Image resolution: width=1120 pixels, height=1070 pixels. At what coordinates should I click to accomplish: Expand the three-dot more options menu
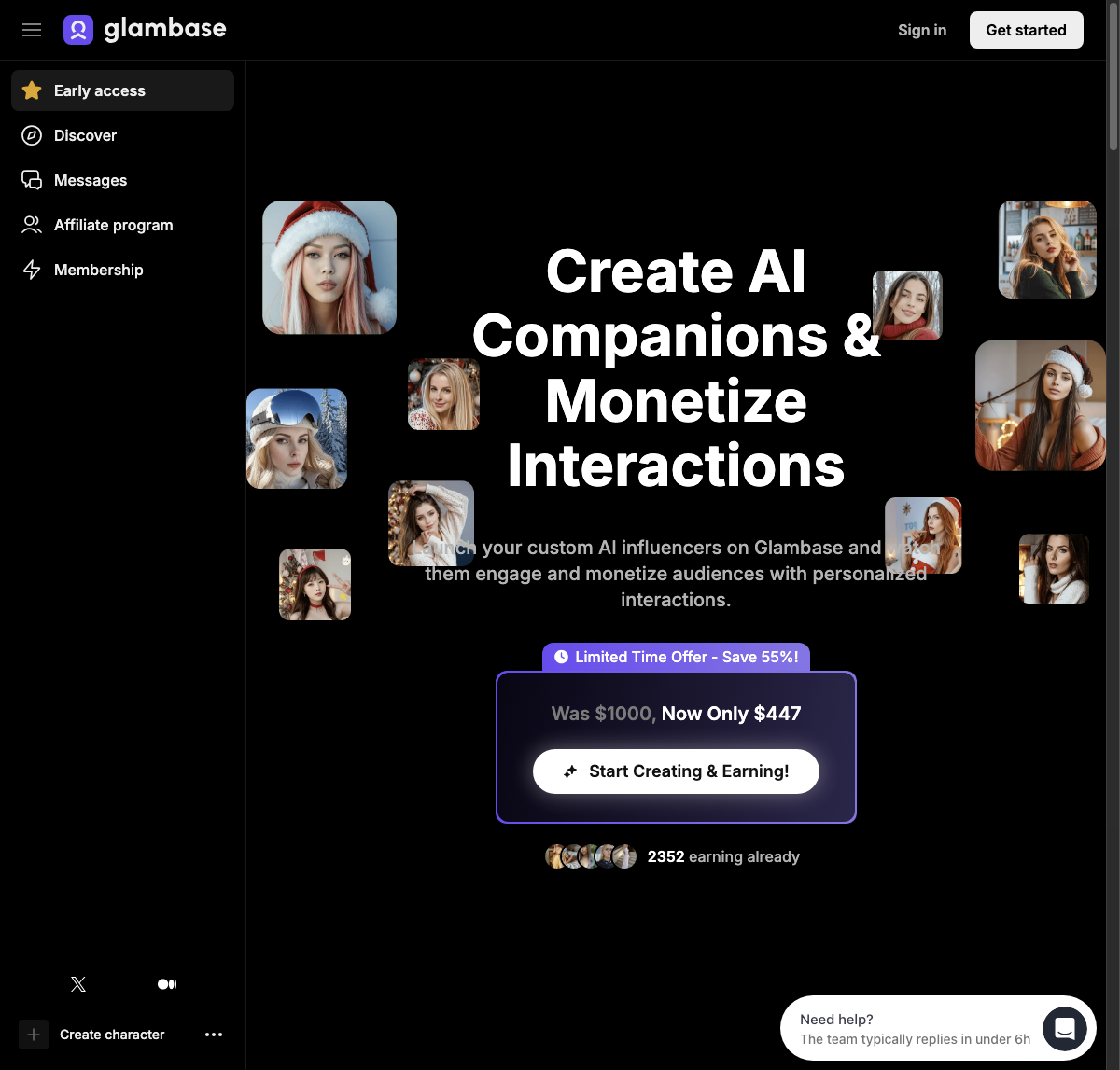[214, 1035]
